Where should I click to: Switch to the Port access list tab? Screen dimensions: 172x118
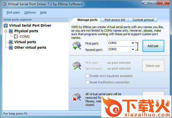[115, 20]
